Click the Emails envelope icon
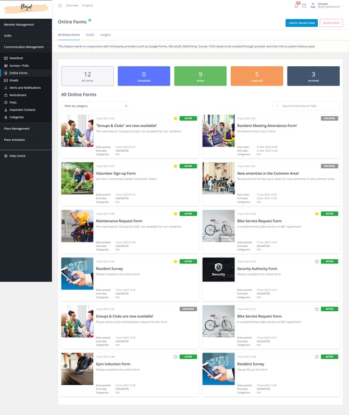The width and height of the screenshot is (349, 415). 6,80
